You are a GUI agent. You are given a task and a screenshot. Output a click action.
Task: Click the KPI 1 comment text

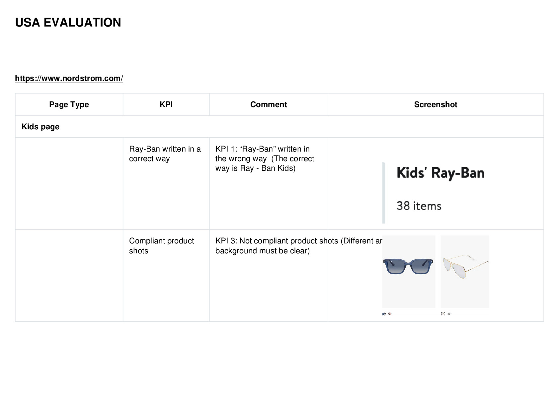(x=265, y=159)
